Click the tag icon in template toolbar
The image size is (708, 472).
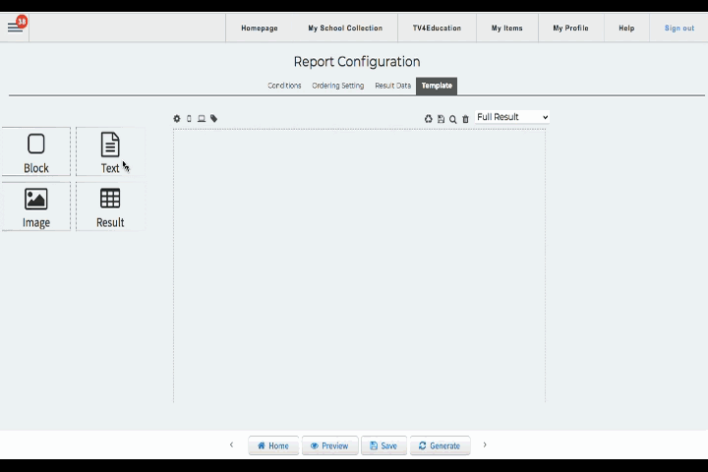point(213,119)
